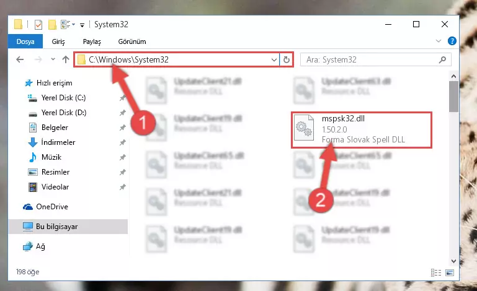The image size is (477, 291).
Task: Open the Görünüm ribbon tab
Action: [132, 41]
